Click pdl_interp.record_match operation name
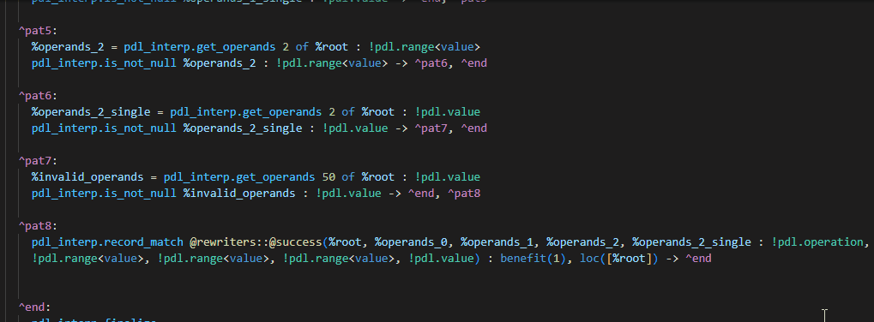 pos(107,241)
